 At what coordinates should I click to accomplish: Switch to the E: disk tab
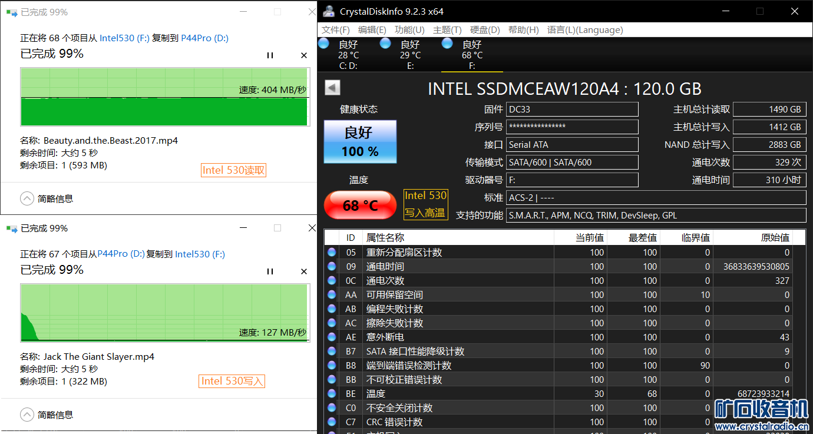[x=410, y=55]
